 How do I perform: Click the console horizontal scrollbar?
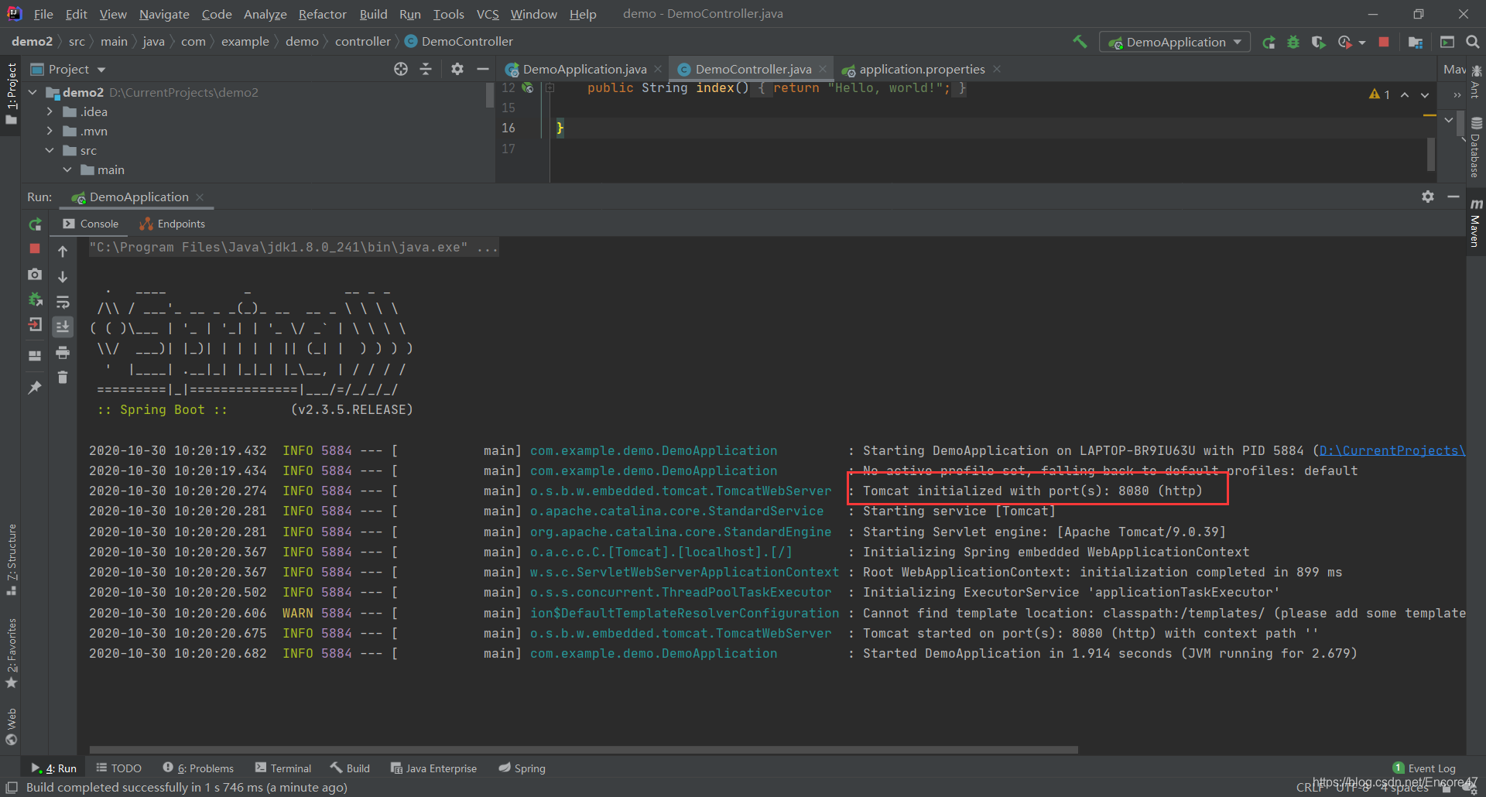click(x=584, y=749)
